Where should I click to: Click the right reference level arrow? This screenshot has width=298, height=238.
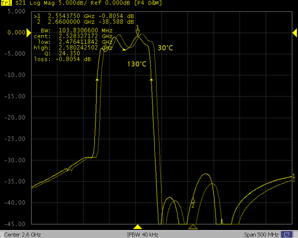click(296, 33)
